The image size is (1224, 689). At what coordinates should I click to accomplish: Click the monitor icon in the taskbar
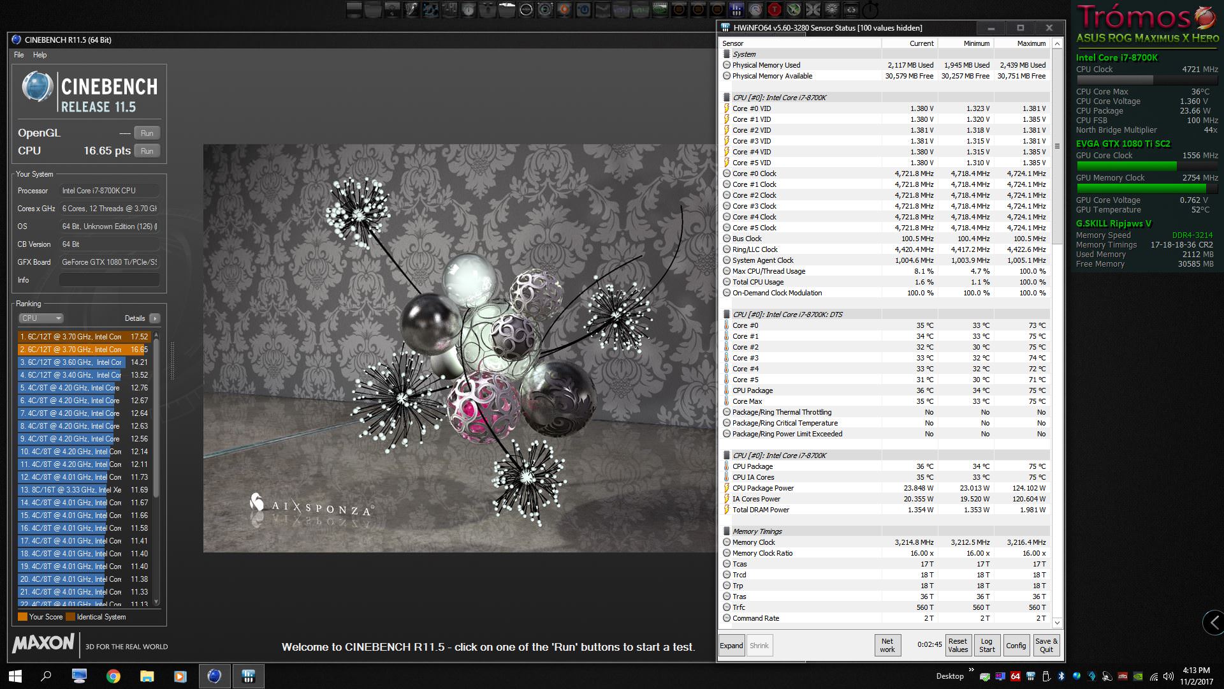[x=80, y=676]
